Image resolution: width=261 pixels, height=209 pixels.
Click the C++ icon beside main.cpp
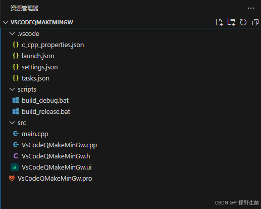(16, 134)
